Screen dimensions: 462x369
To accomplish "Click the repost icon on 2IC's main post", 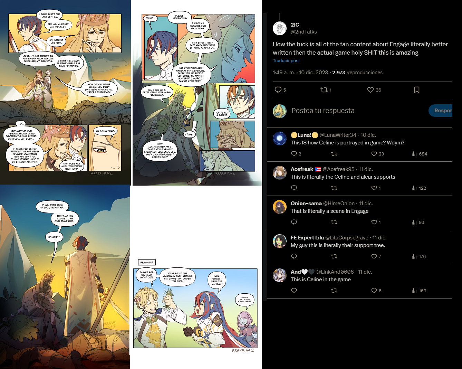I will coord(324,90).
